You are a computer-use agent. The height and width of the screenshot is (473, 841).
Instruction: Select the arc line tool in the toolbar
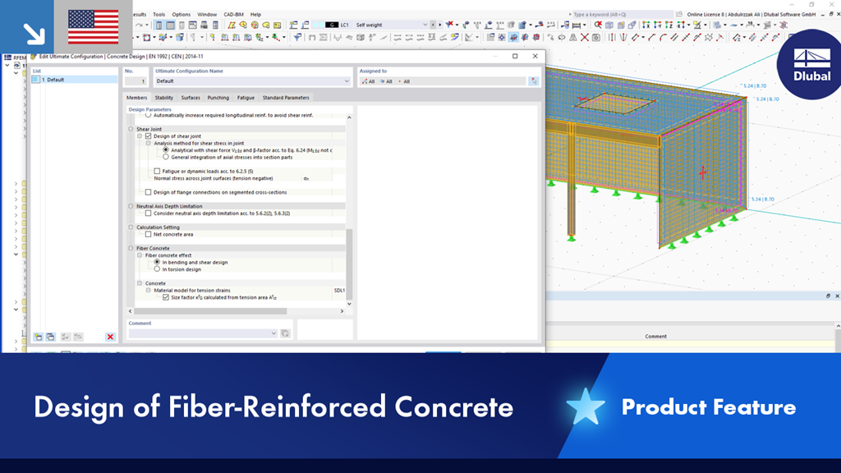click(664, 38)
